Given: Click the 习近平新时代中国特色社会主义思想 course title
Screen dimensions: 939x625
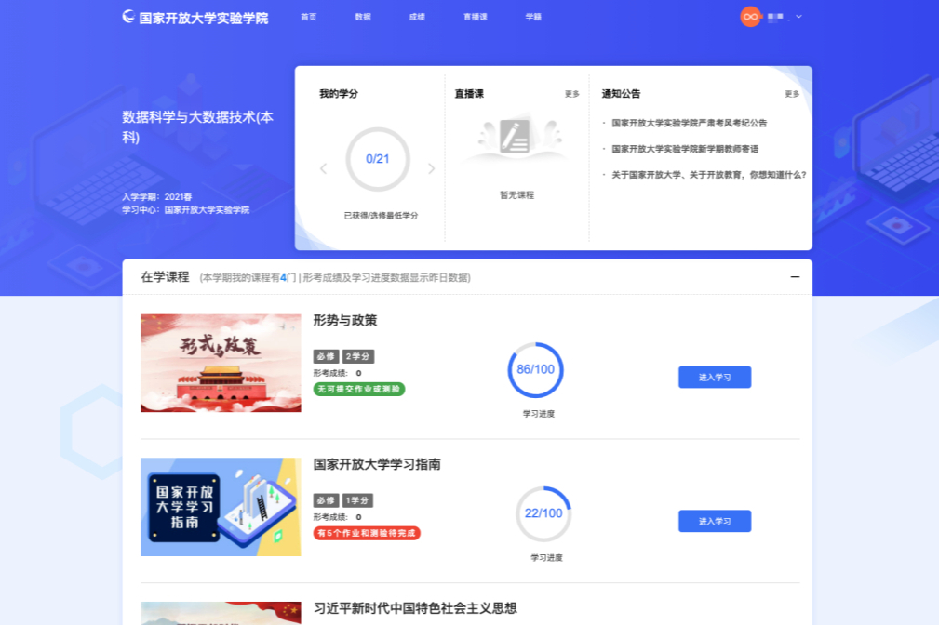Looking at the screenshot, I should coord(415,608).
